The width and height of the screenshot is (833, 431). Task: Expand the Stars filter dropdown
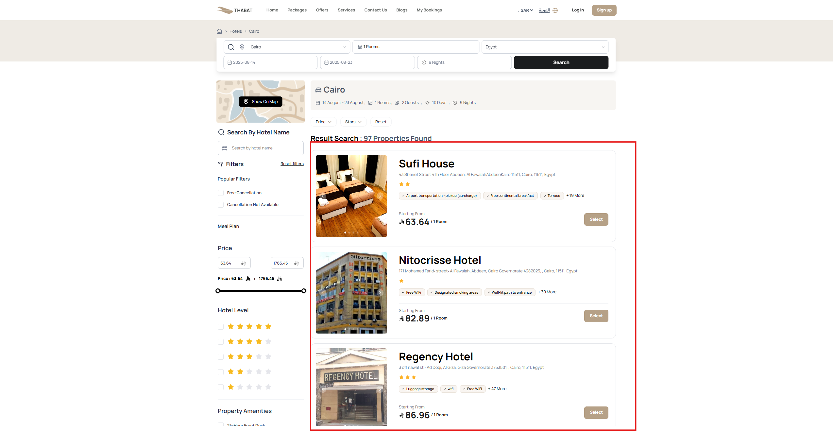(x=353, y=122)
